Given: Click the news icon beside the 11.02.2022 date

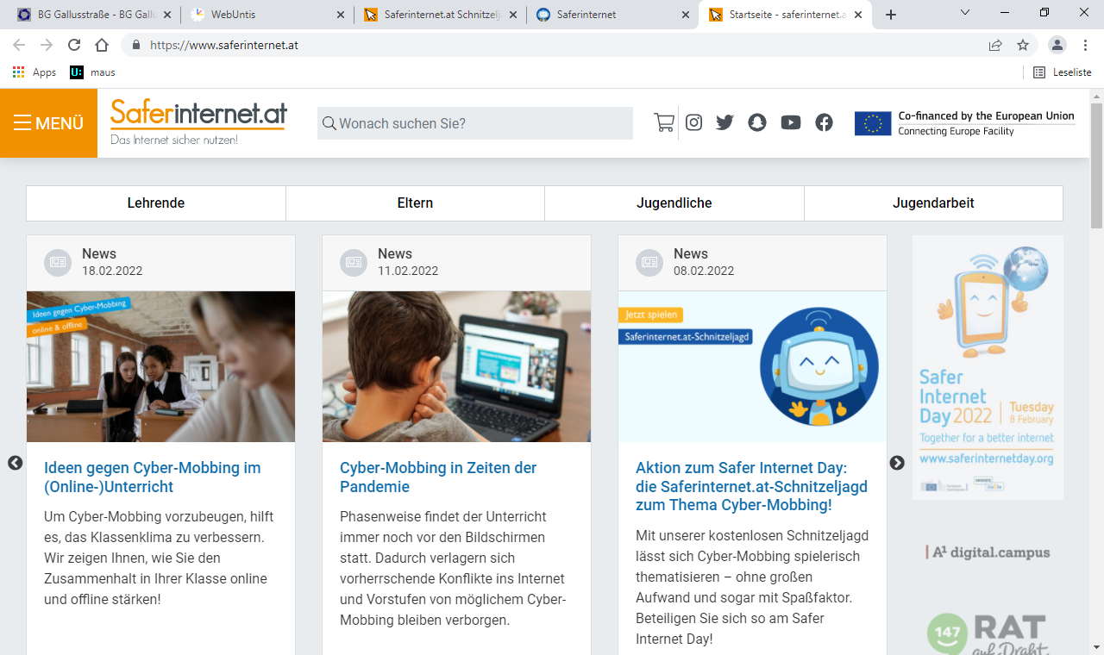Looking at the screenshot, I should (354, 262).
